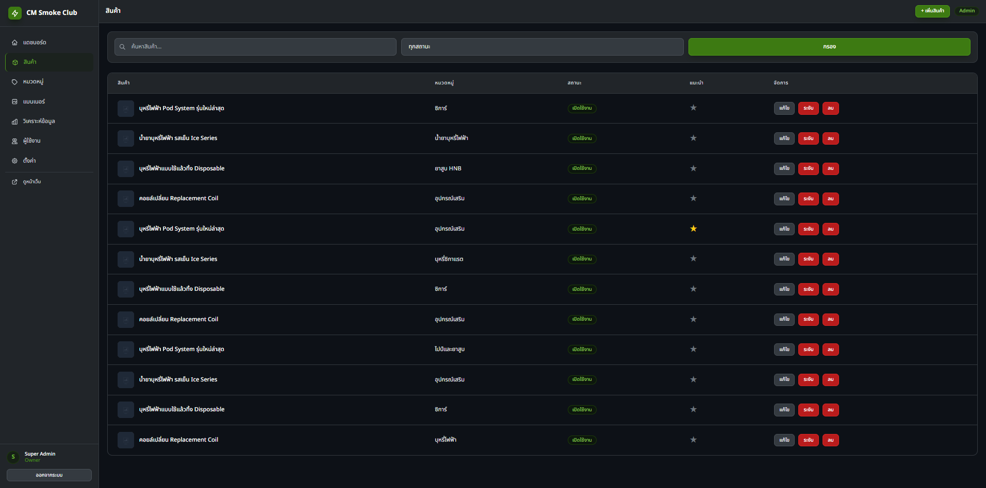The height and width of the screenshot is (488, 986).
Task: Suspend the Ice Series น้ำยาบุหรี่ไฟฟ้า product
Action: point(809,138)
